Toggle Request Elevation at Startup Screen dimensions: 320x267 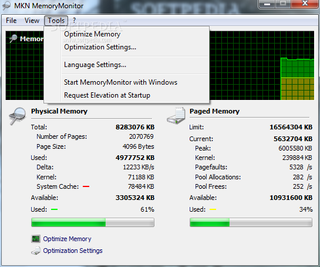[107, 95]
